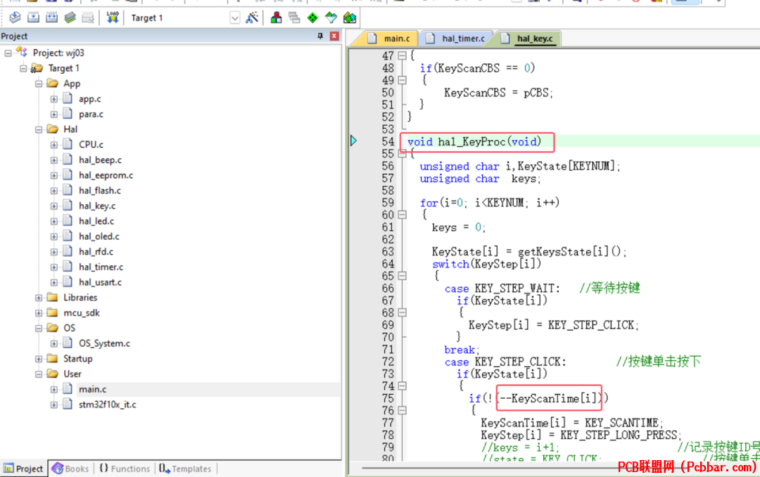The width and height of the screenshot is (760, 477).
Task: Collapse the OS folder group
Action: pos(39,328)
